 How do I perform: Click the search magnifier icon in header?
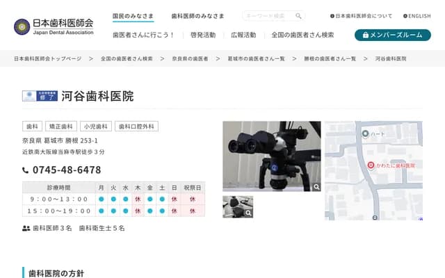click(298, 16)
